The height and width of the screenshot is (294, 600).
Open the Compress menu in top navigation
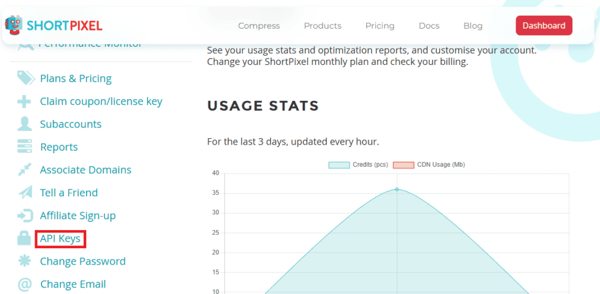point(258,26)
